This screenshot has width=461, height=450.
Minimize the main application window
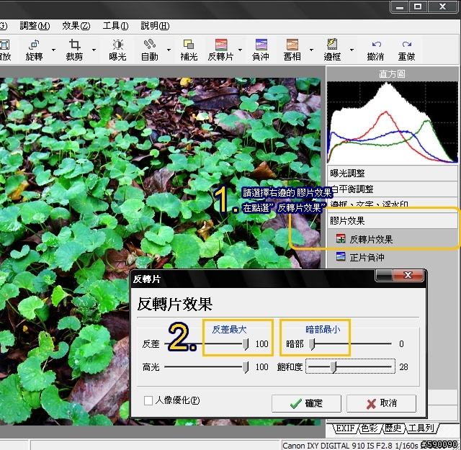(400, 6)
